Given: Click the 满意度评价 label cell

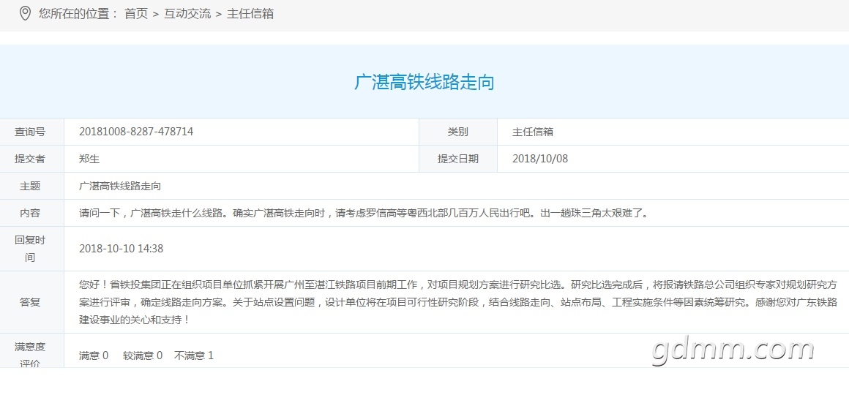Looking at the screenshot, I should [32, 350].
